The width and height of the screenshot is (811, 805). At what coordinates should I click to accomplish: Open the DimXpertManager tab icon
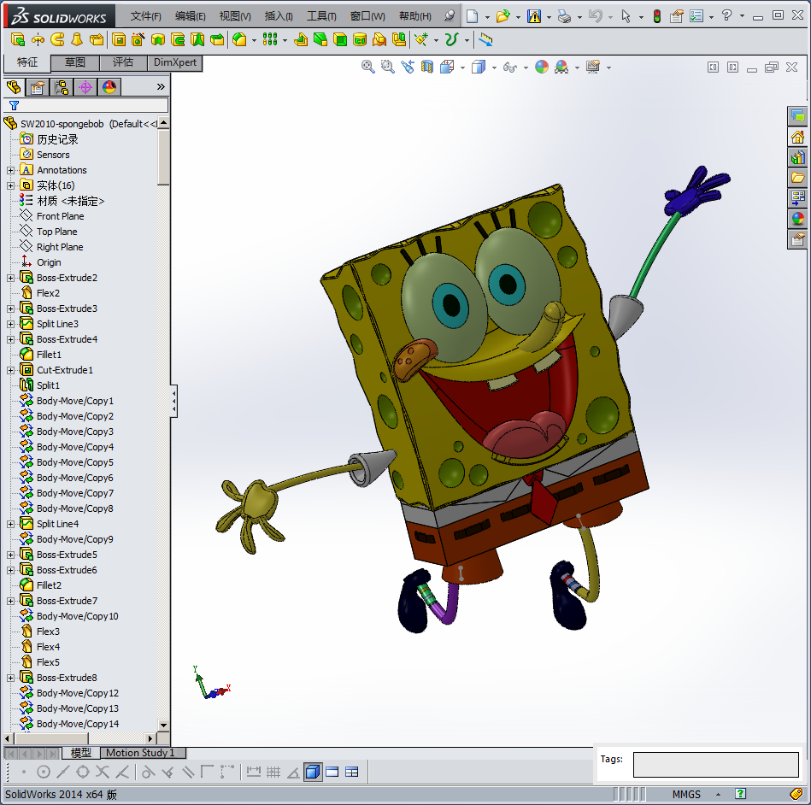(x=85, y=87)
